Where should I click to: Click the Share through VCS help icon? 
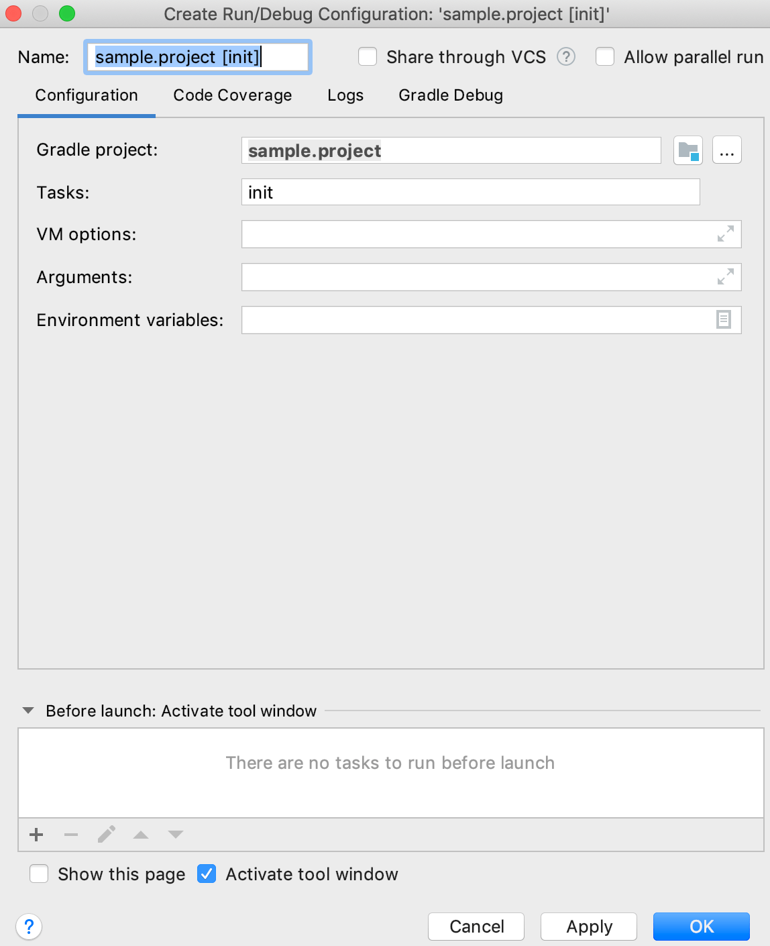point(566,57)
